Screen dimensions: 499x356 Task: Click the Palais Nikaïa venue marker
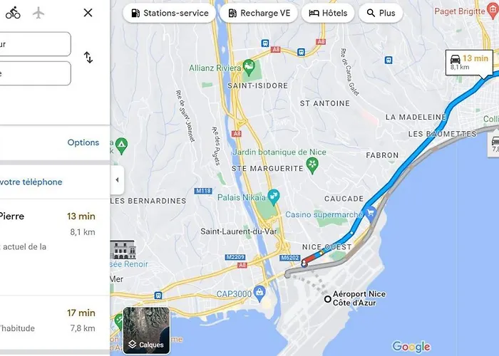coord(273,197)
